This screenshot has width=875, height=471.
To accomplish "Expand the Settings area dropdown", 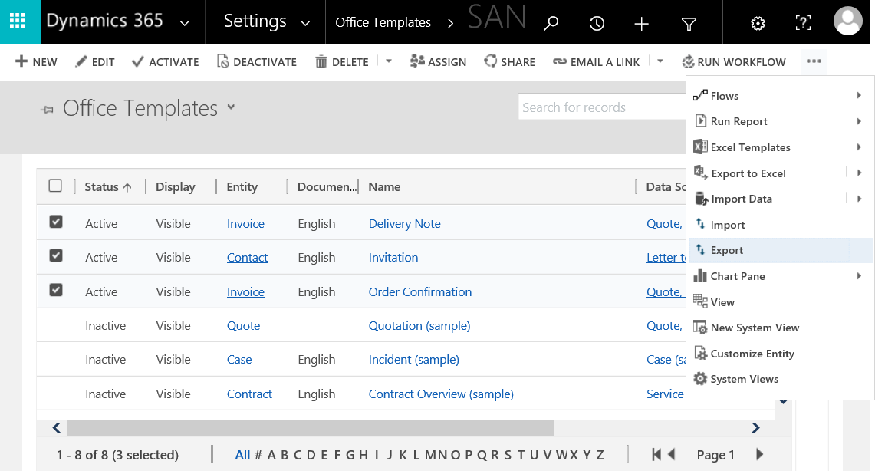I will (x=305, y=24).
